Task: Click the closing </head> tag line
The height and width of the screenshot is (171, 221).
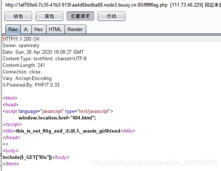Action: coord(11,138)
